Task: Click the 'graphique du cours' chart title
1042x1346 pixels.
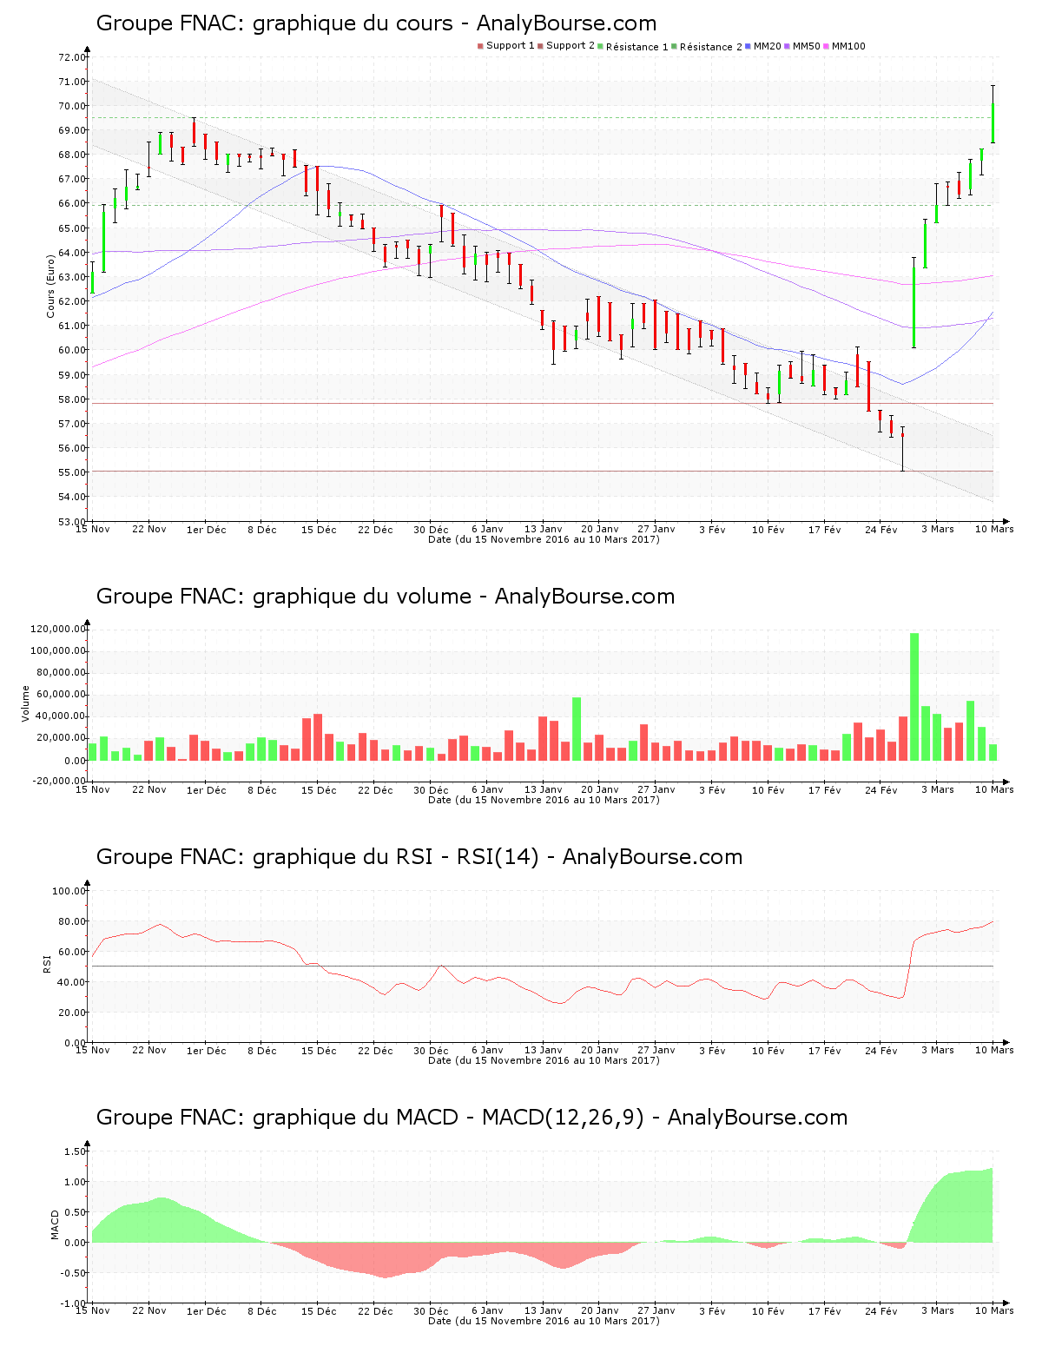Action: click(376, 23)
